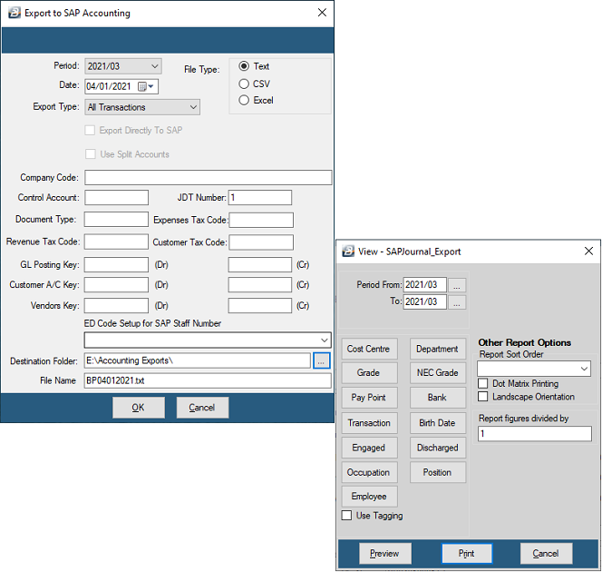The width and height of the screenshot is (602, 572).
Task: Click the Position filter button
Action: coord(438,472)
